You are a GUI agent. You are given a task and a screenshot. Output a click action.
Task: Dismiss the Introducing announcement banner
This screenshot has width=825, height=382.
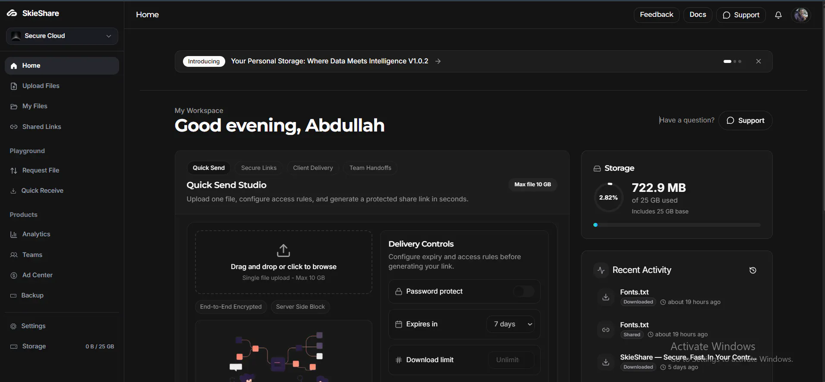point(759,62)
